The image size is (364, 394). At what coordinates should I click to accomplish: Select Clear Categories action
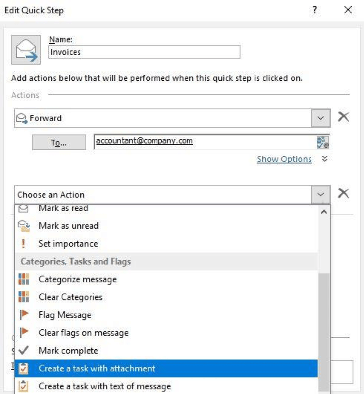coord(70,297)
